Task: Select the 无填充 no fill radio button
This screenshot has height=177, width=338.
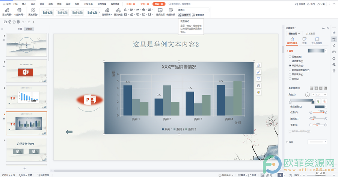Action: (290, 57)
